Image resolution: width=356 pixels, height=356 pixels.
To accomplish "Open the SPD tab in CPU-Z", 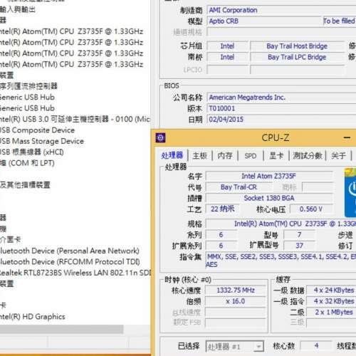I will (251, 156).
